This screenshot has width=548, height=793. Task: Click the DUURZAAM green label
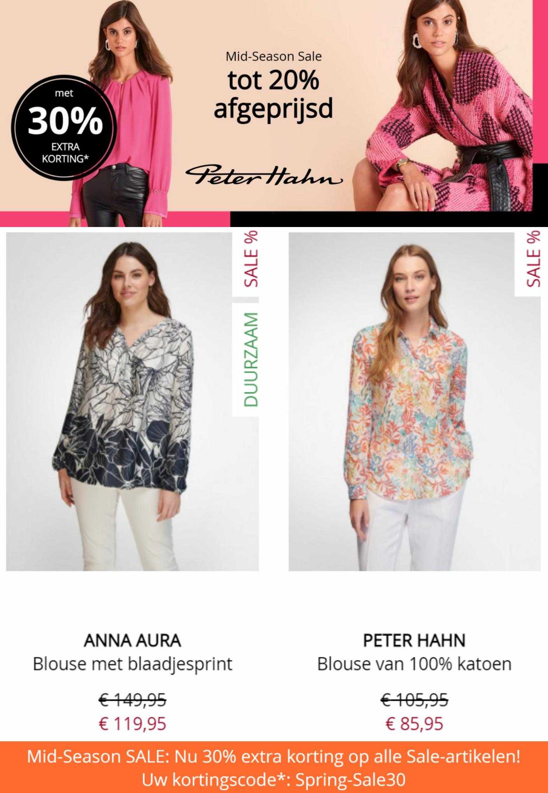[245, 359]
